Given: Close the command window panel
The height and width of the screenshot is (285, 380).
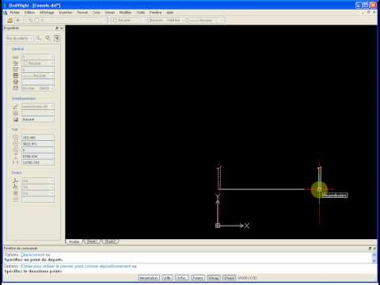Looking at the screenshot, I should pos(374,249).
